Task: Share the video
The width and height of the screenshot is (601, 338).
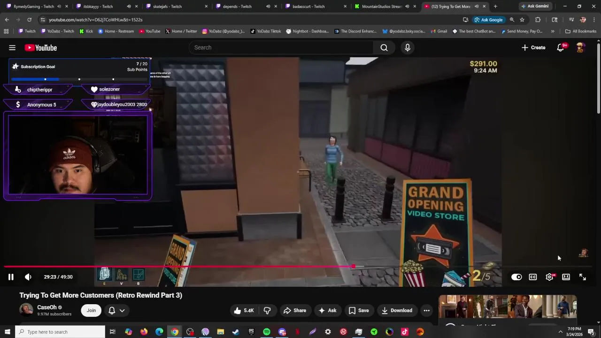Action: [x=295, y=310]
